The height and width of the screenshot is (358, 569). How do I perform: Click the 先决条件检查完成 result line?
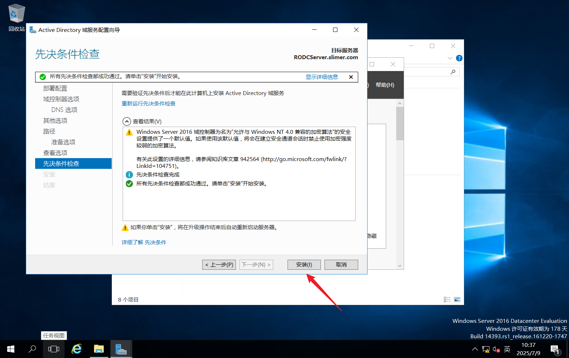coord(158,175)
